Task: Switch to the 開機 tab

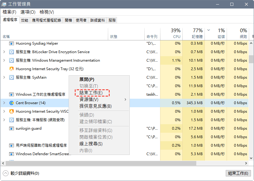Action: point(68,20)
